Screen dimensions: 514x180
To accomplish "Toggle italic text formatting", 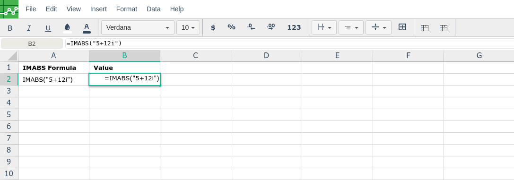I will pyautogui.click(x=29, y=28).
